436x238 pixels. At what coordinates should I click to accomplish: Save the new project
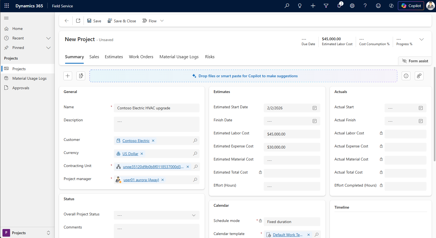click(94, 21)
